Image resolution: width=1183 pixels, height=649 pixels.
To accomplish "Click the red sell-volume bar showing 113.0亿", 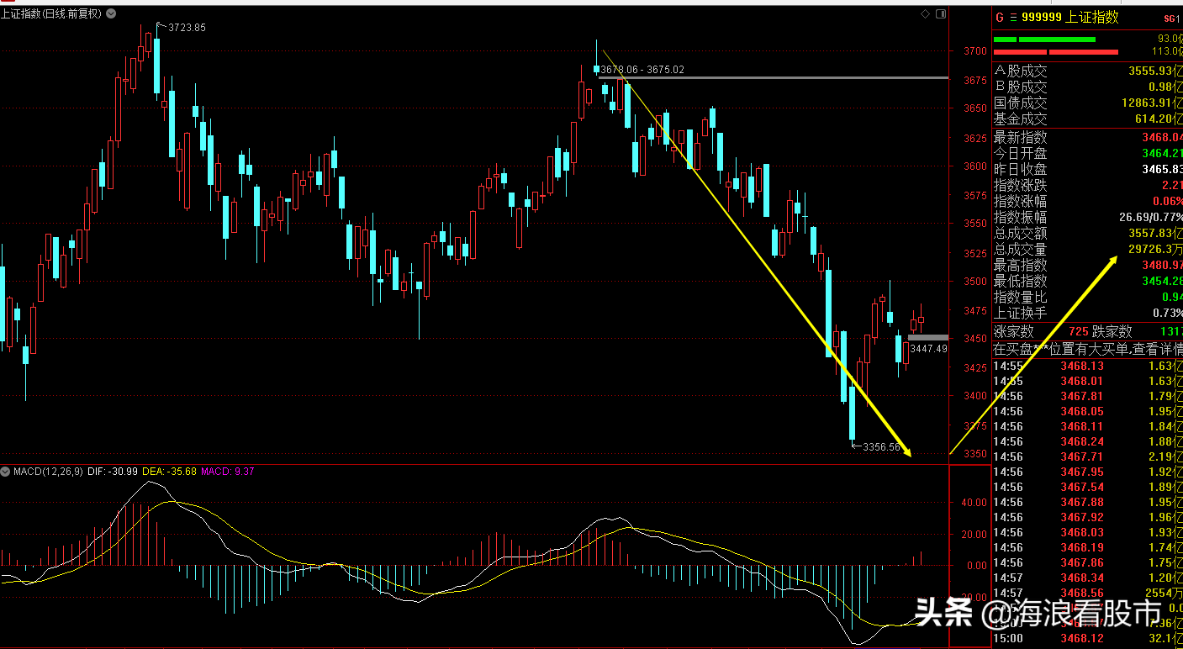I will pyautogui.click(x=1056, y=52).
